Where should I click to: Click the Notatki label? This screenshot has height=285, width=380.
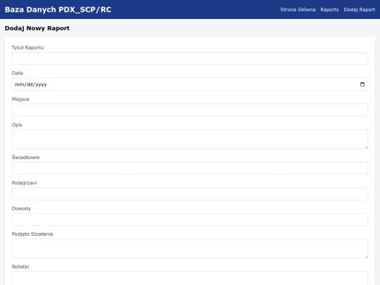tap(20, 267)
